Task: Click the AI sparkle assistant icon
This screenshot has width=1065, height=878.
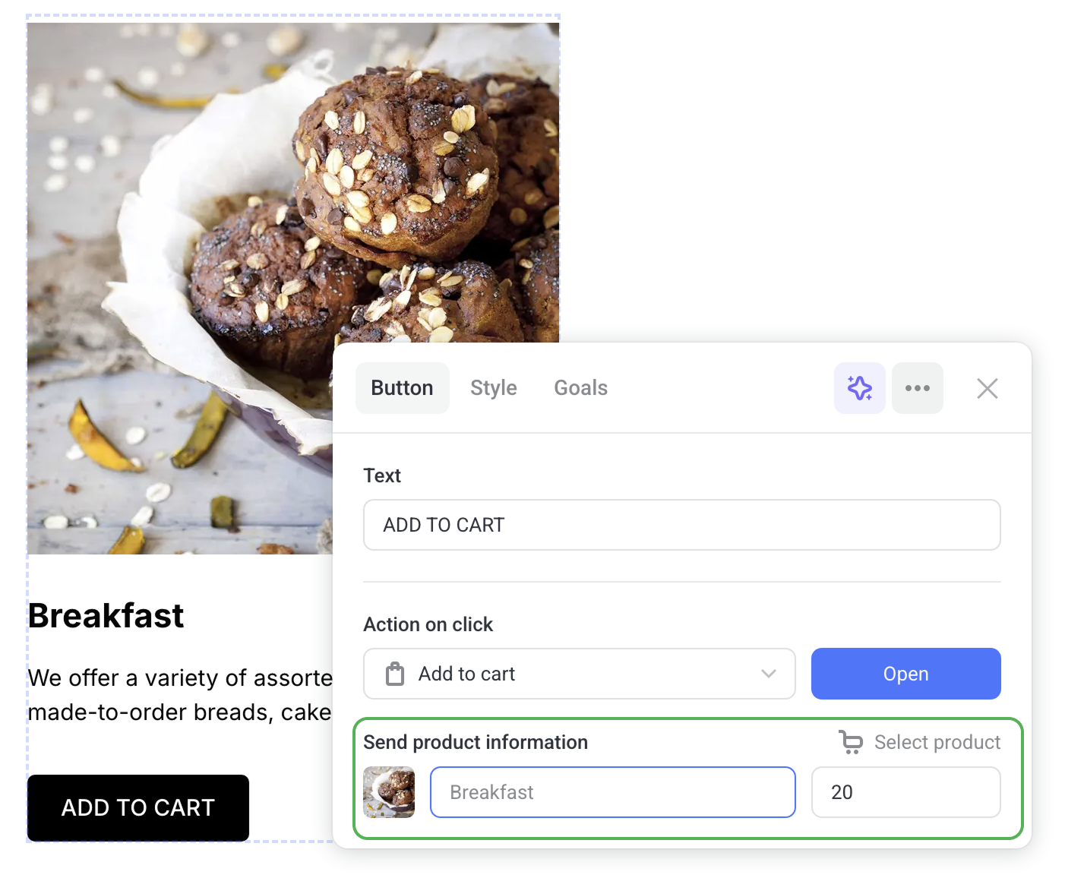Action: point(859,388)
